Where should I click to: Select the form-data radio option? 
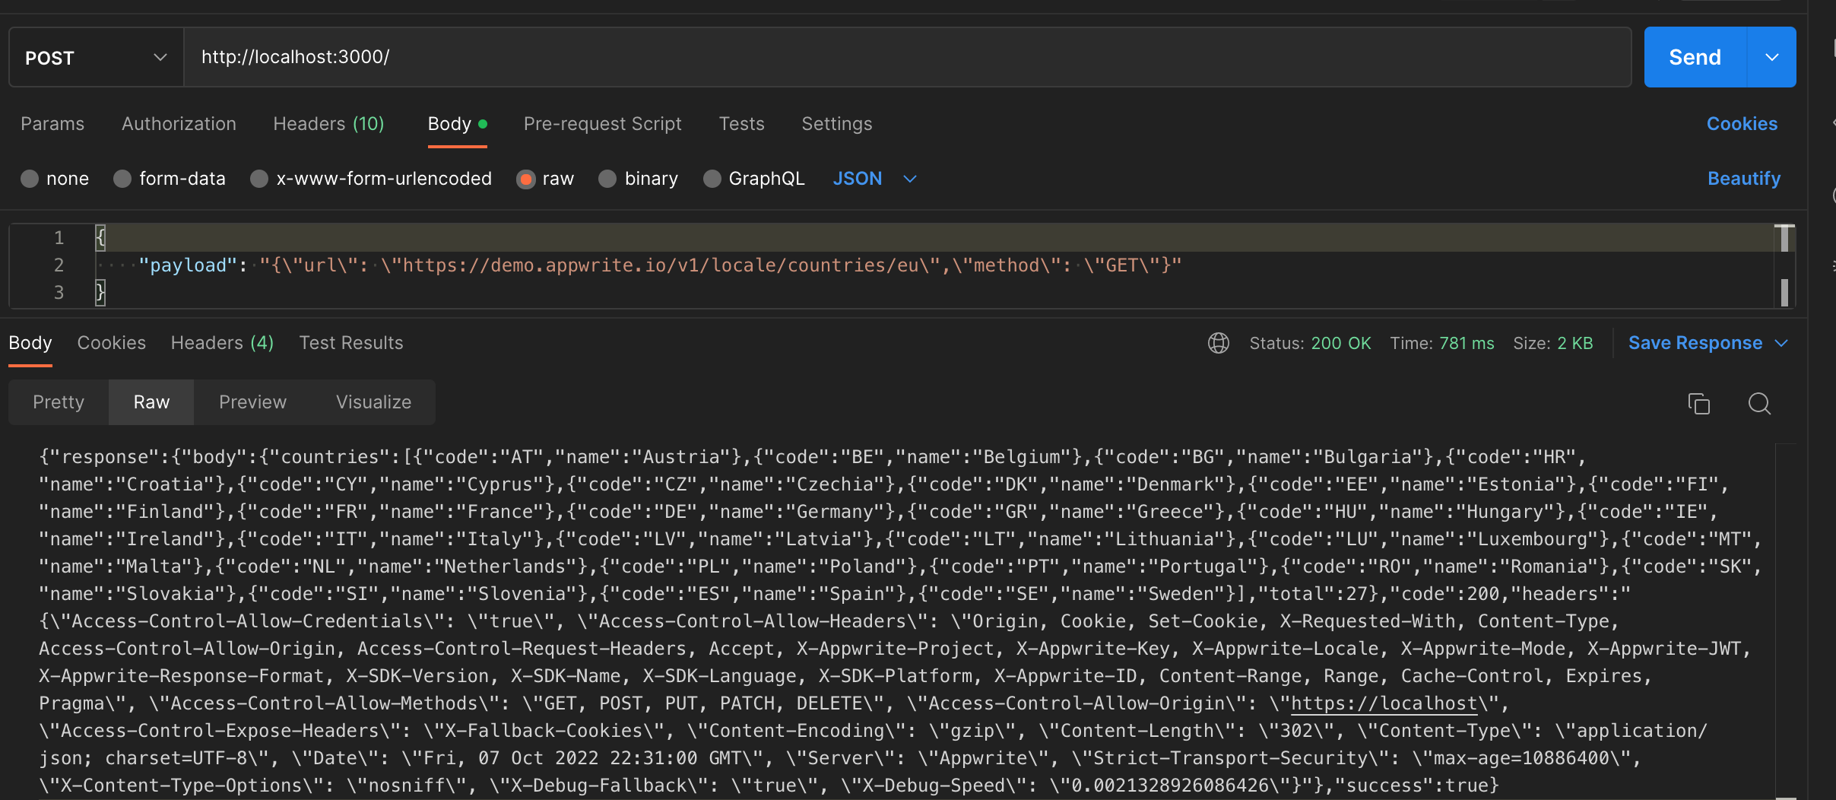(122, 179)
